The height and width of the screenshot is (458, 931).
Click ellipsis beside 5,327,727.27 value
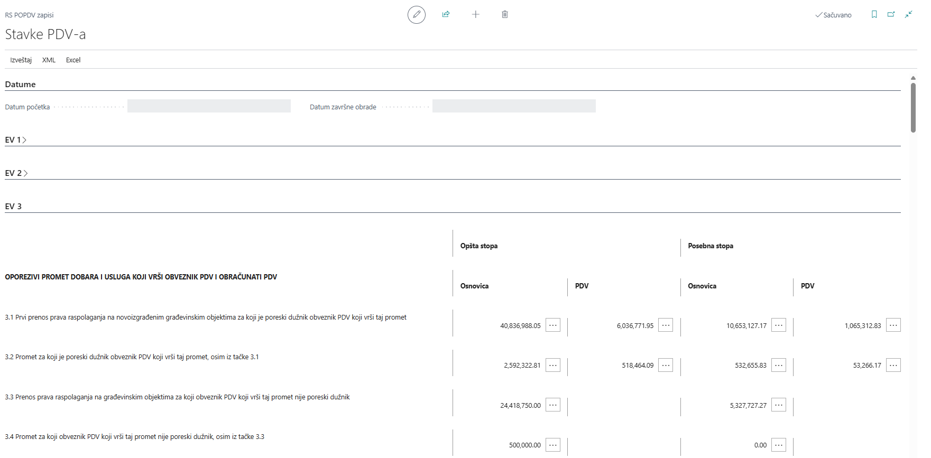click(778, 405)
